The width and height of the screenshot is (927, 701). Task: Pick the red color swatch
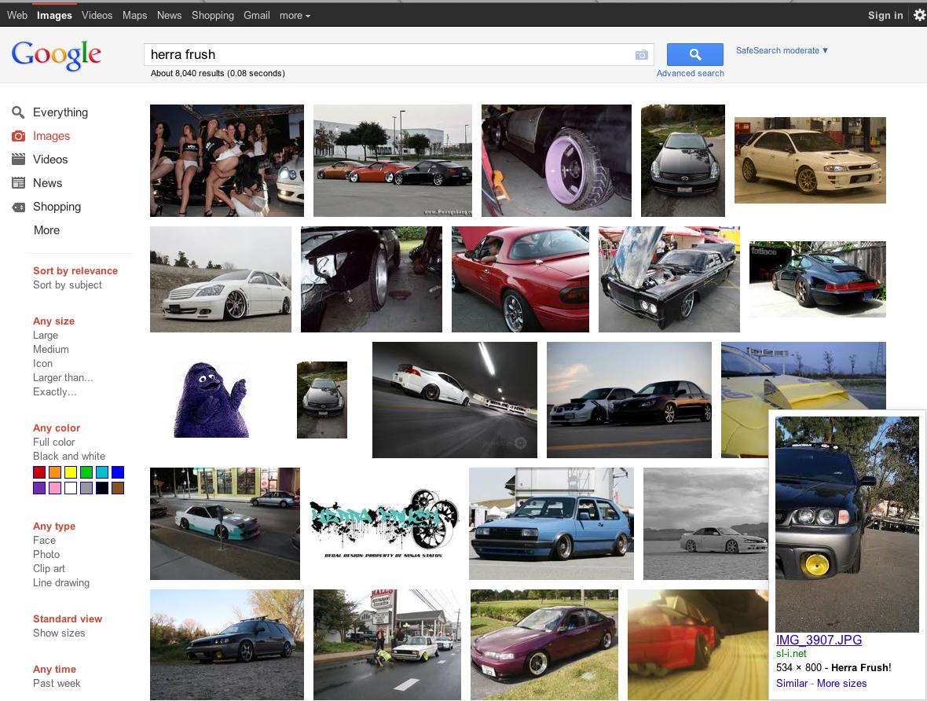click(x=39, y=472)
